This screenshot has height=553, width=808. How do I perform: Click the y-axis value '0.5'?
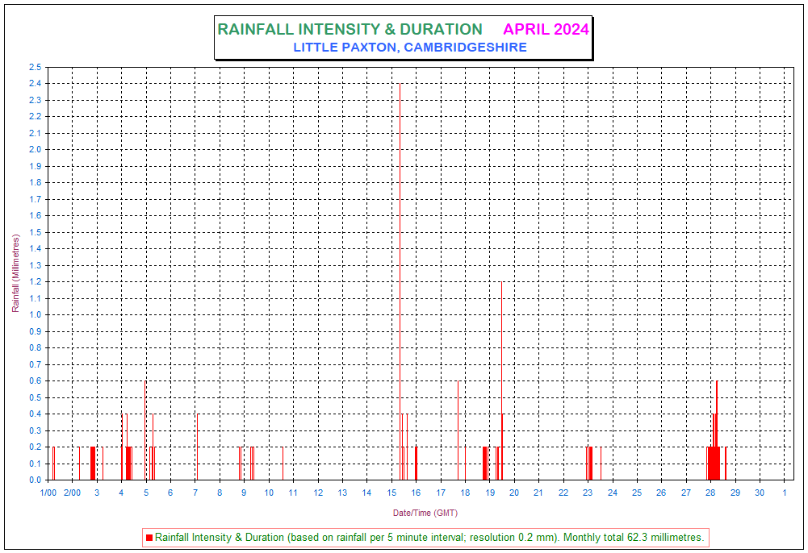(x=35, y=397)
